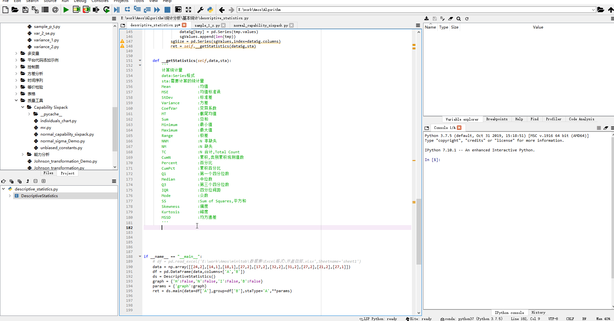Go to parent directory up arrow
Viewport: 614px width, 321px height.
[610, 10]
